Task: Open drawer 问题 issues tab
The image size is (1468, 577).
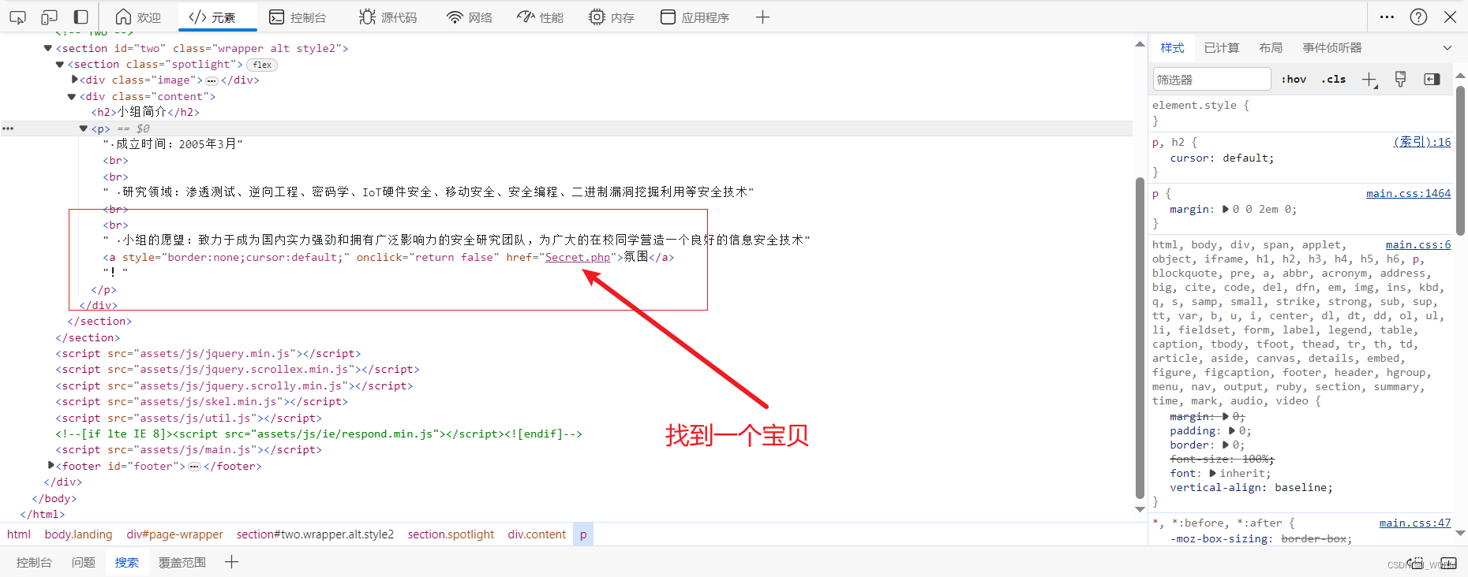Action: click(83, 562)
